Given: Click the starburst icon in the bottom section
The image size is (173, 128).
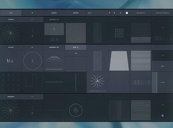Looking at the screenshot, I should click(11, 110).
